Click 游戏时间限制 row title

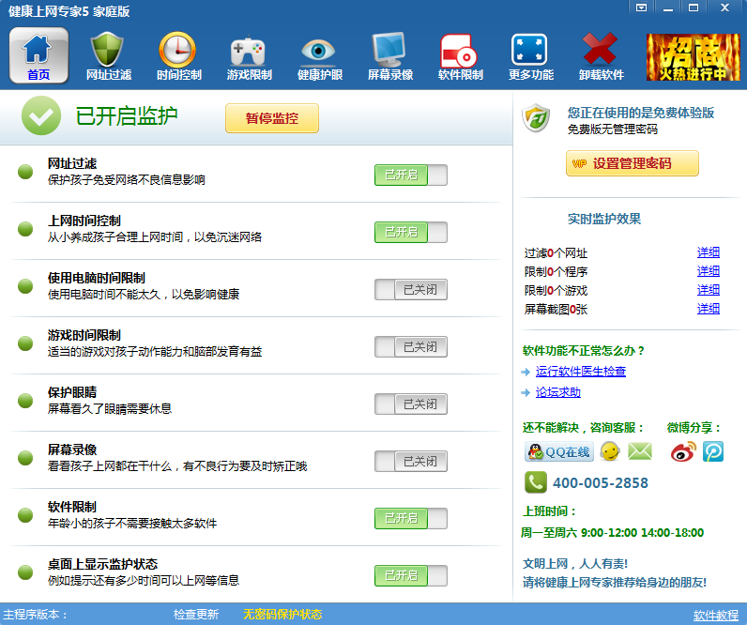click(x=84, y=335)
